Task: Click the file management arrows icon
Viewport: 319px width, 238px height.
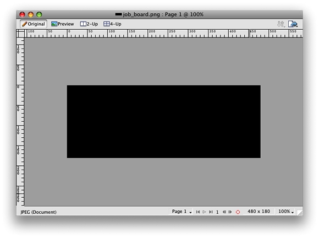Action: (281, 24)
